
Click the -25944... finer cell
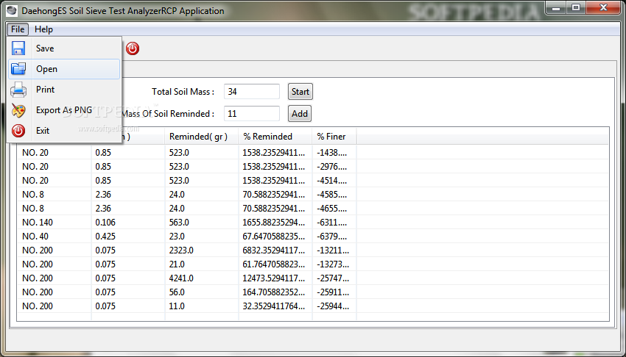point(333,306)
